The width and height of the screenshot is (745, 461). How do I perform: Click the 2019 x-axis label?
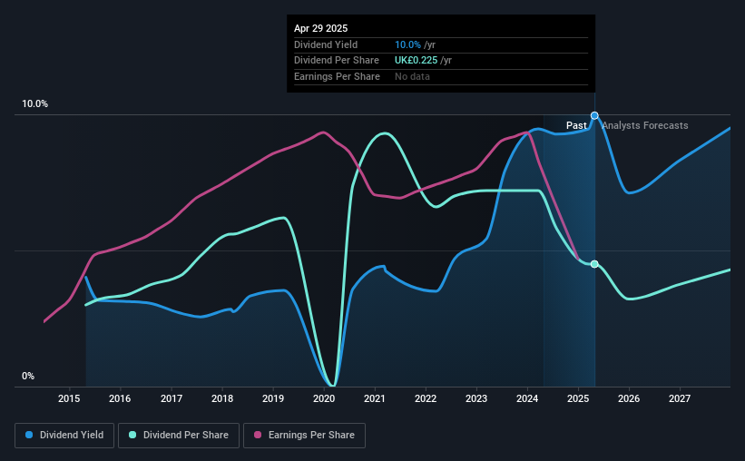click(273, 398)
